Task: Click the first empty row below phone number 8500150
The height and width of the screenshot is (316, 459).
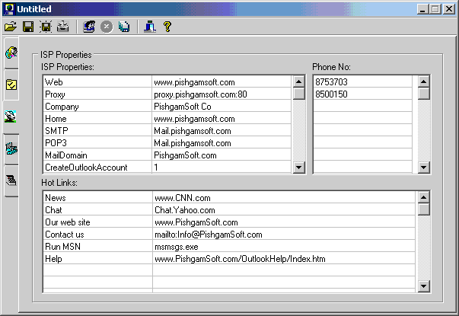Action: pos(362,107)
